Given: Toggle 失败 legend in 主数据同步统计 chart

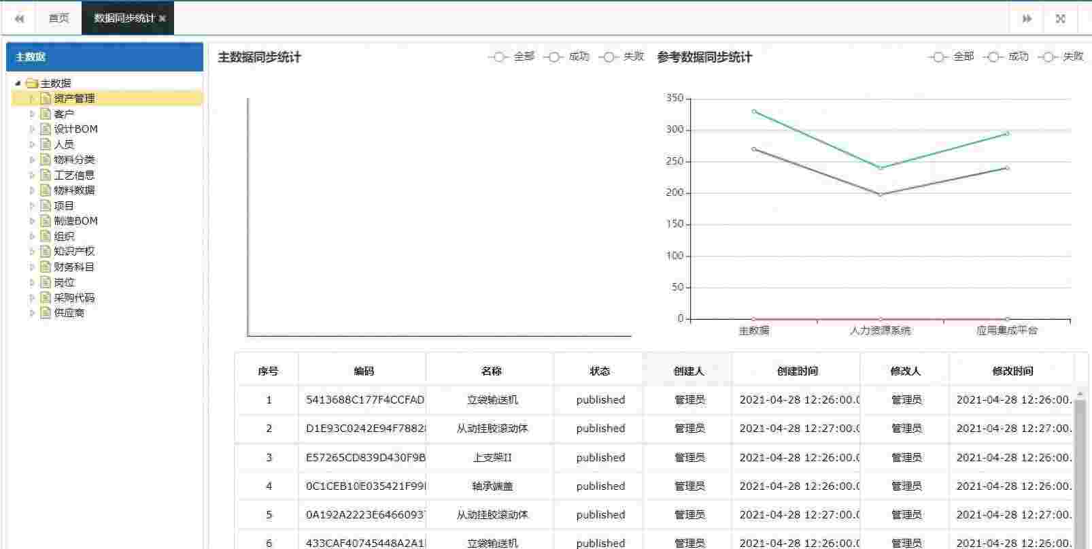Looking at the screenshot, I should pyautogui.click(x=621, y=56).
